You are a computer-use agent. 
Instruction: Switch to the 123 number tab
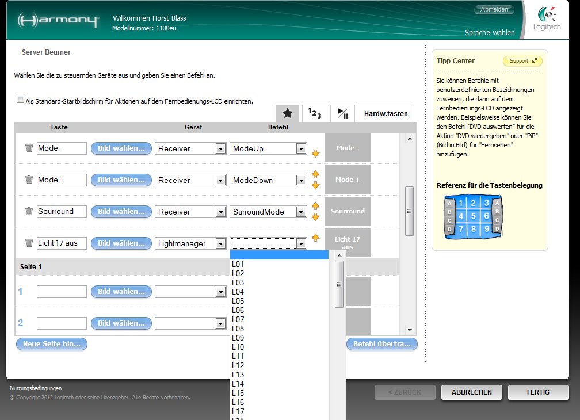[315, 113]
